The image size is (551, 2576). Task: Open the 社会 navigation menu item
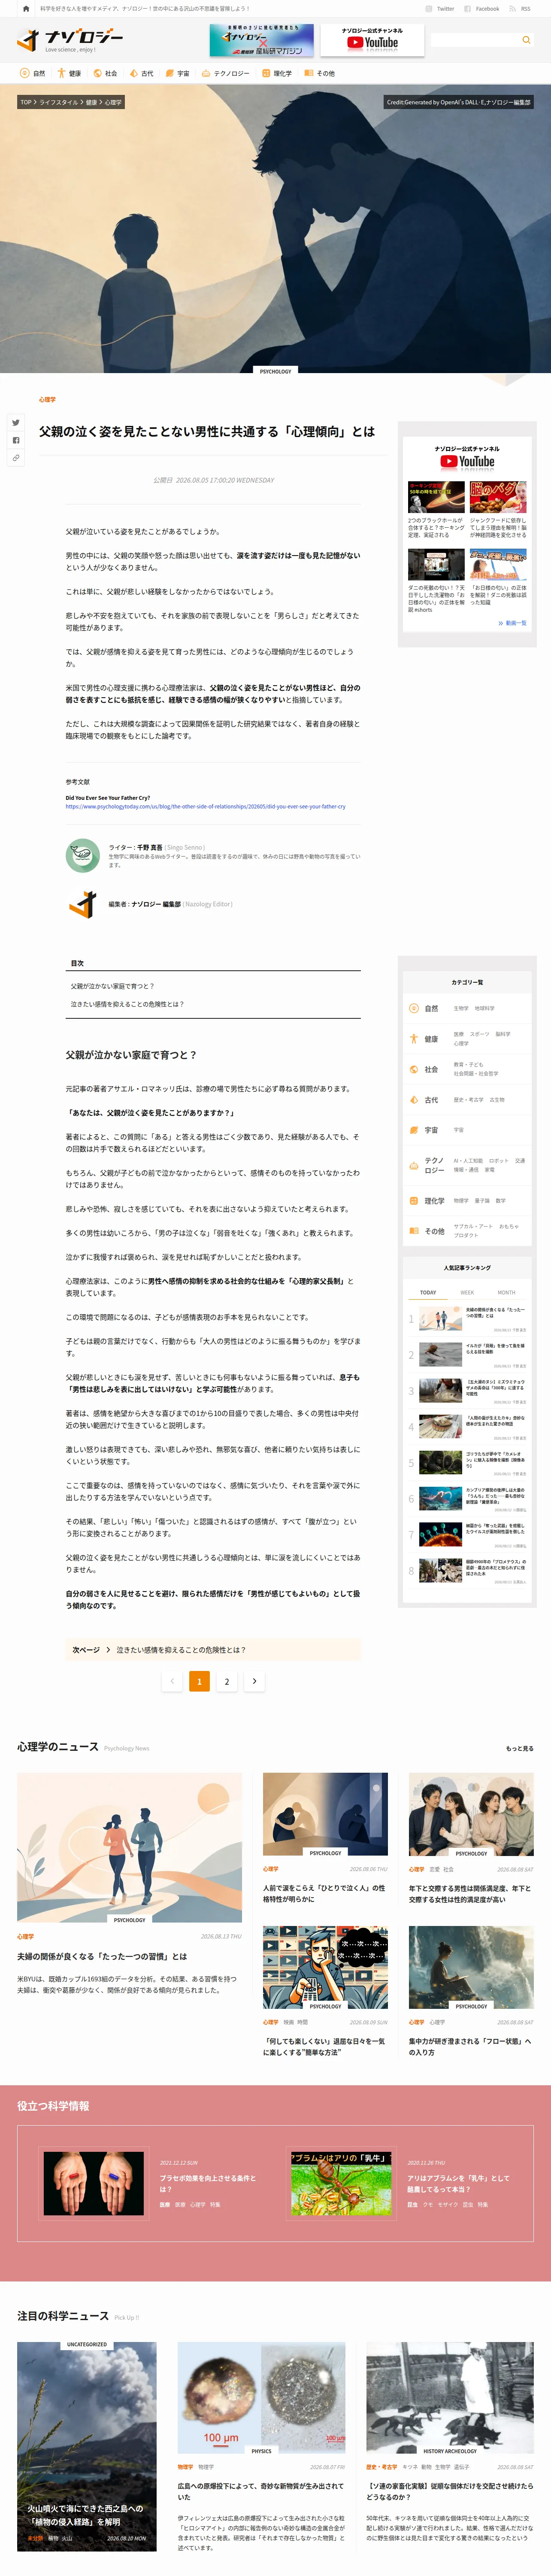[105, 73]
